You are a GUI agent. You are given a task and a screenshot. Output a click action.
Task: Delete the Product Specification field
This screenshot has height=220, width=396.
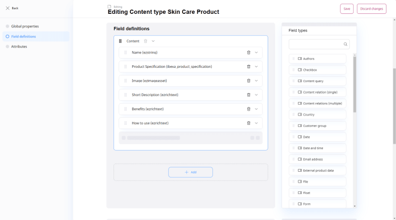pyautogui.click(x=248, y=67)
